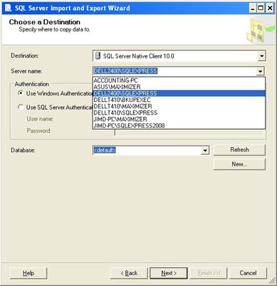Choose DELLT410\SQLEXPRESS server entry

pos(179,113)
